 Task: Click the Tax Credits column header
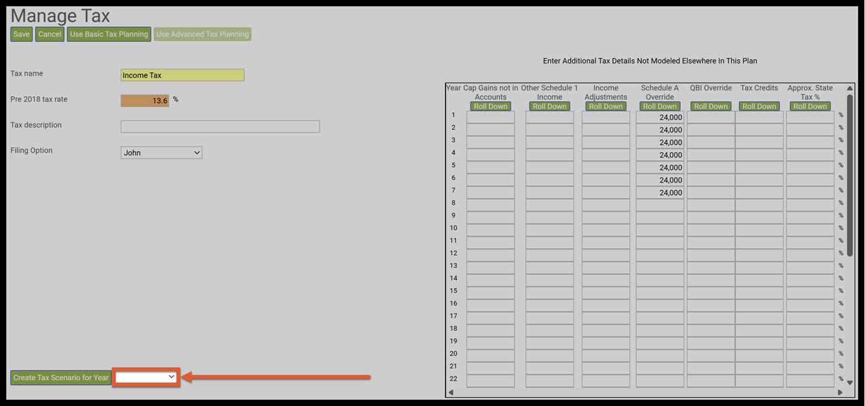click(x=759, y=88)
